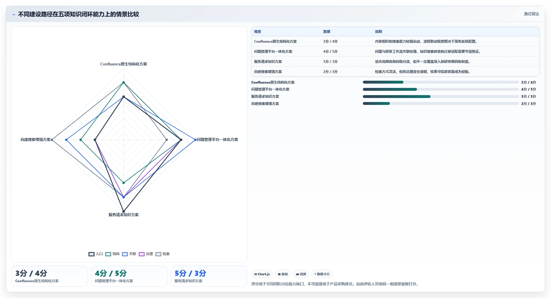
Task: Click the 自建搜索增强方案 radar axis label
Action: click(x=35, y=140)
